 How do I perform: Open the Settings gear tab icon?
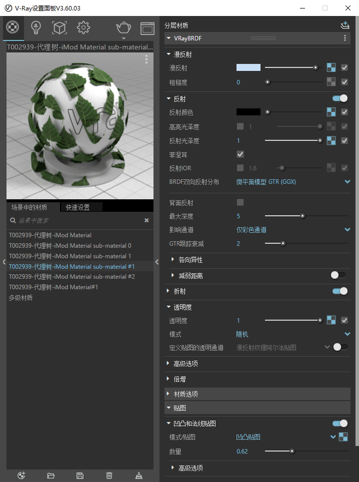pyautogui.click(x=83, y=27)
